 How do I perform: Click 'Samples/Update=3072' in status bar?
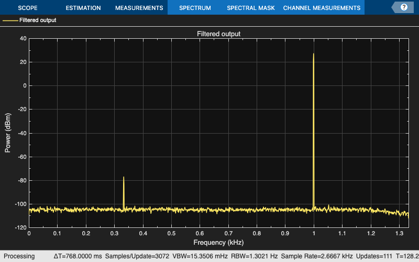click(x=137, y=256)
